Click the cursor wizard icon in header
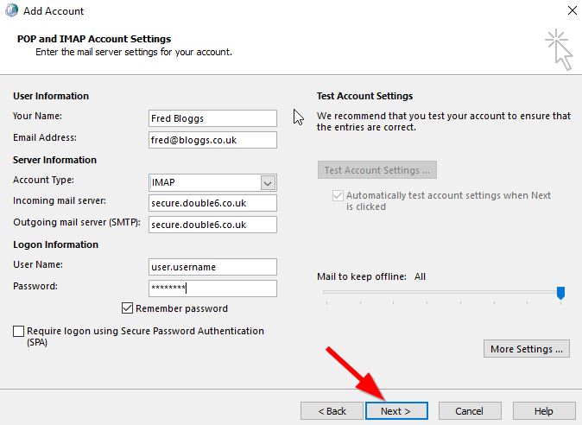This screenshot has width=582, height=425. click(559, 50)
